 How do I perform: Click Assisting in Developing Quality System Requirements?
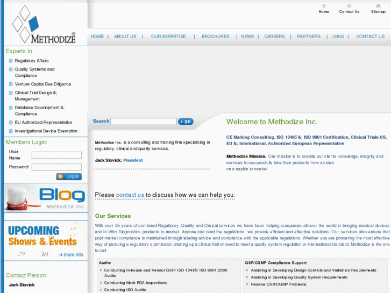tap(299, 277)
